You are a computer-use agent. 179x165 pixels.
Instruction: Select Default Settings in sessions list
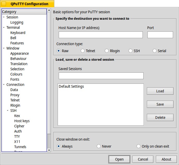[71, 86]
